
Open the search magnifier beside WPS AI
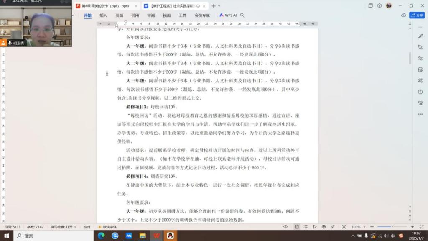click(x=242, y=15)
